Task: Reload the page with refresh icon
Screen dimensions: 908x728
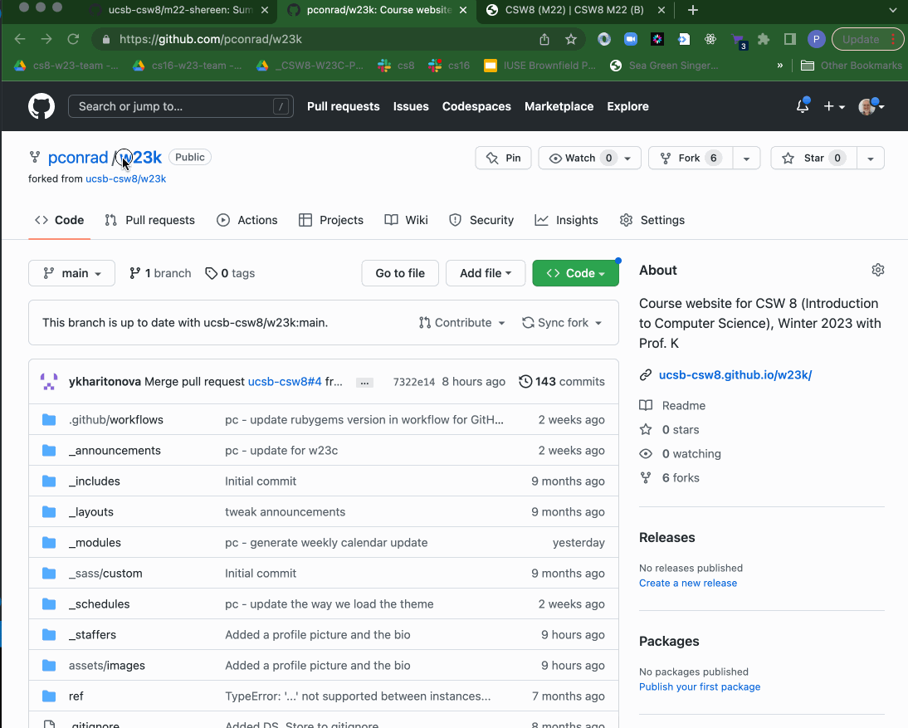Action: pyautogui.click(x=73, y=39)
